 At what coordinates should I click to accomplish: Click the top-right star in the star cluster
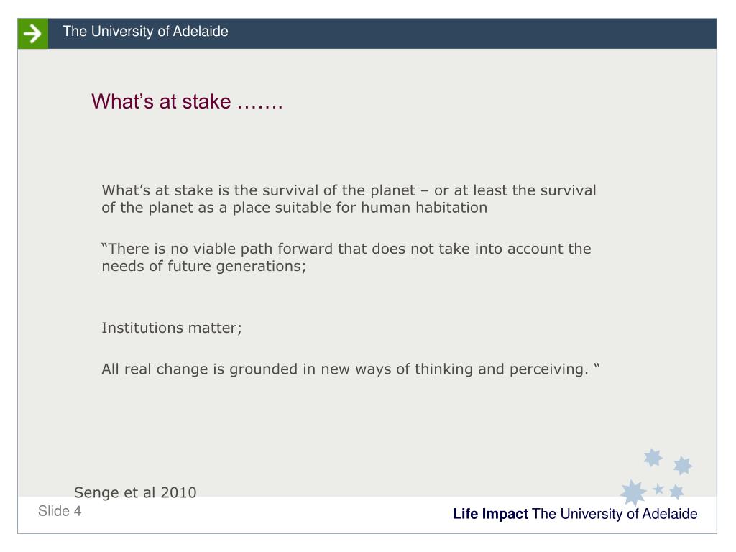(x=683, y=466)
